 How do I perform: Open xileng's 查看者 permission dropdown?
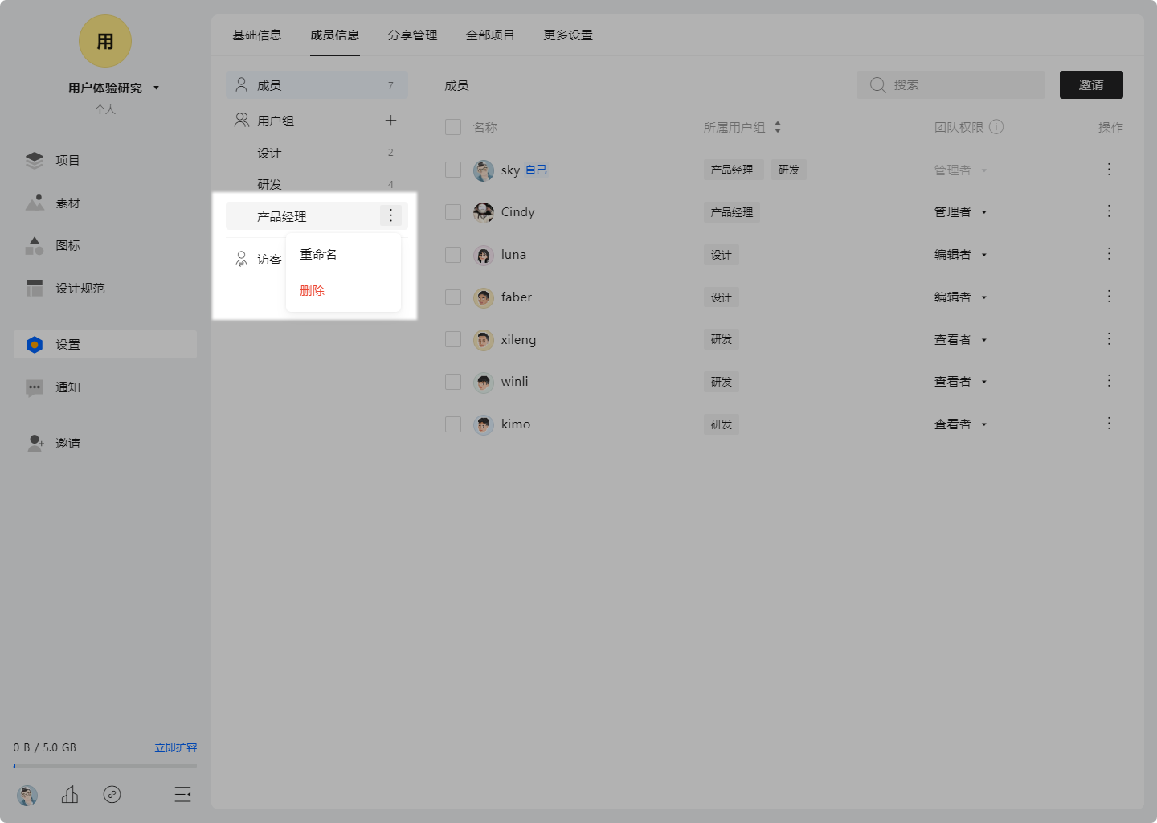tap(960, 340)
